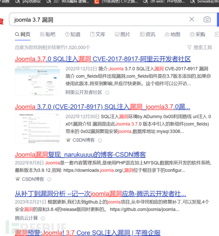Expand the dropdown next to 腾讯云计算
Screen dimensions: 219x236
point(43,218)
